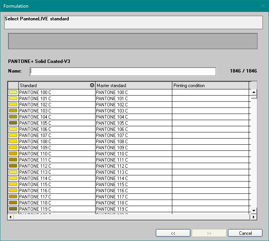The height and width of the screenshot is (241, 269).
Task: Choose PANTONE 110 C in Standard column
Action: pos(57,154)
